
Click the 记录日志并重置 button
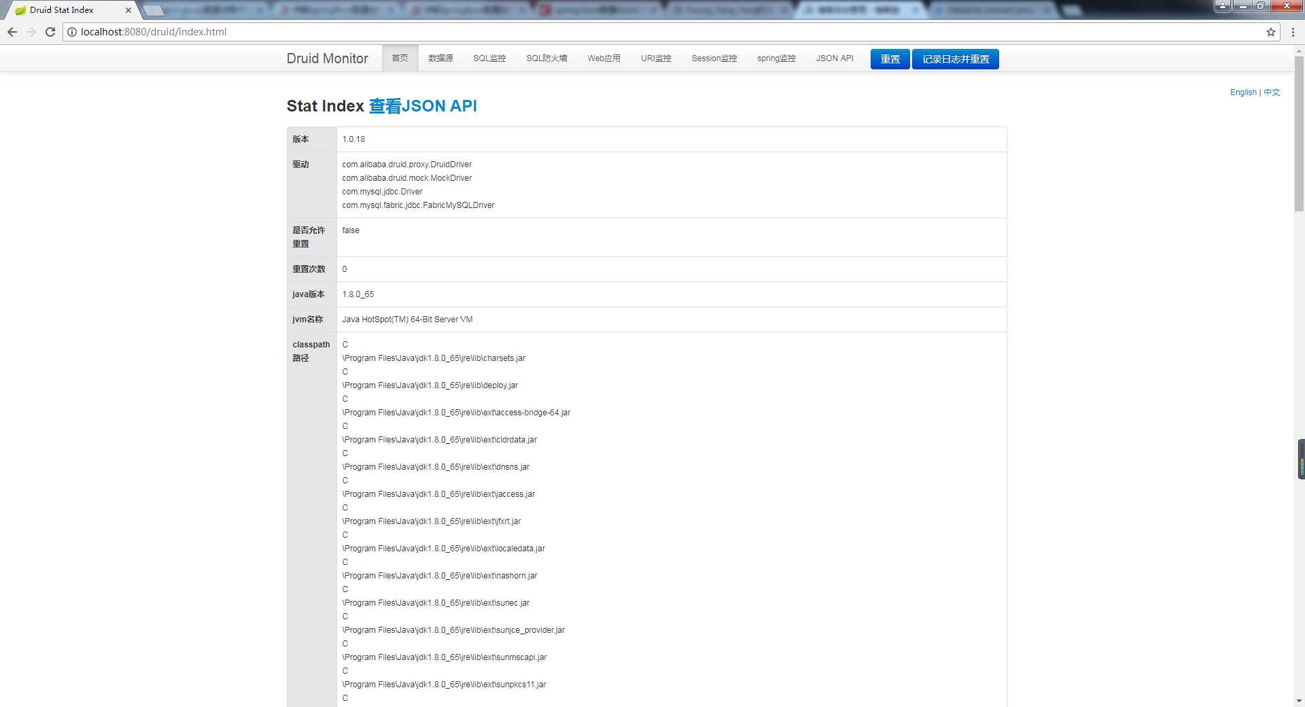click(955, 59)
